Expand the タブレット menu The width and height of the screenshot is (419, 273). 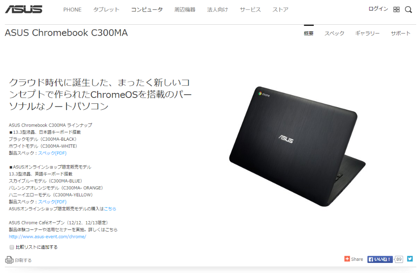coord(106,10)
